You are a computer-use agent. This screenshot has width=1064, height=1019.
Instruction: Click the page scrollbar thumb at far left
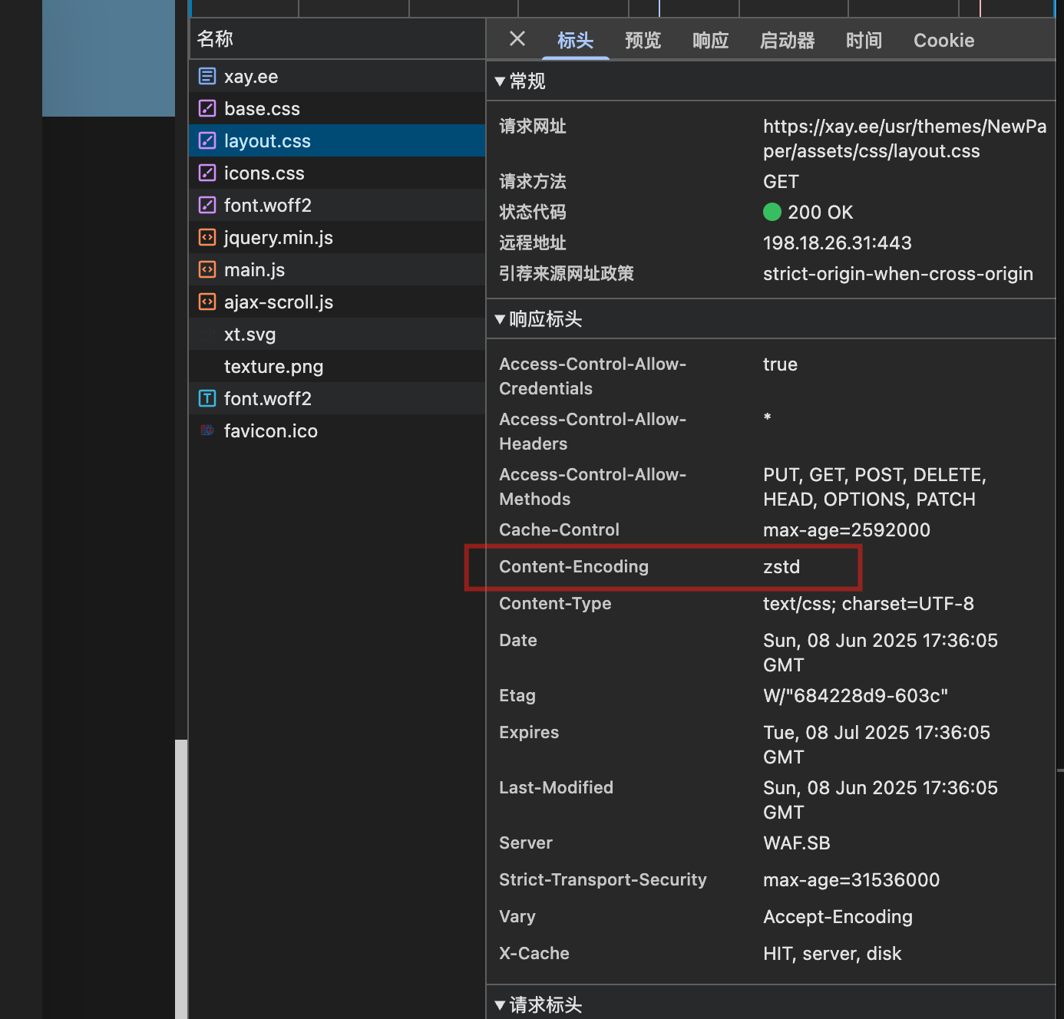[181, 879]
